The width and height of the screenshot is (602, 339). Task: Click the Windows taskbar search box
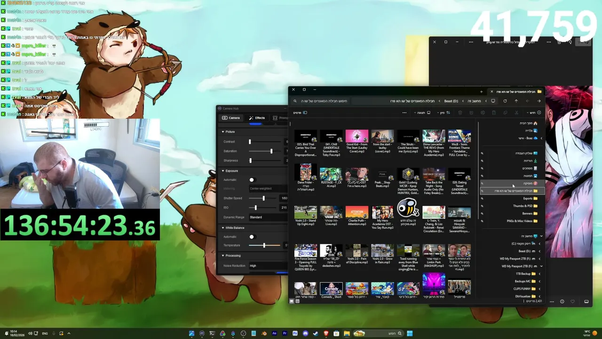379,333
